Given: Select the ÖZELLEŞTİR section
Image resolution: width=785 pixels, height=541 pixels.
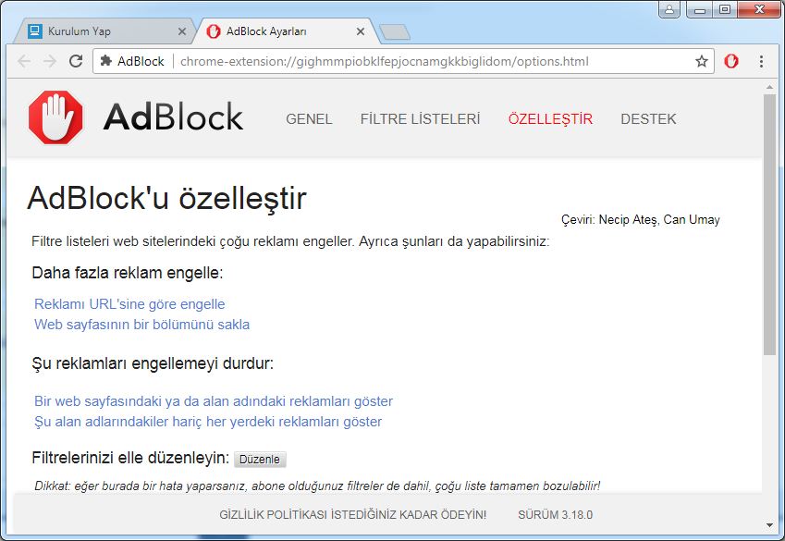Looking at the screenshot, I should 550,119.
